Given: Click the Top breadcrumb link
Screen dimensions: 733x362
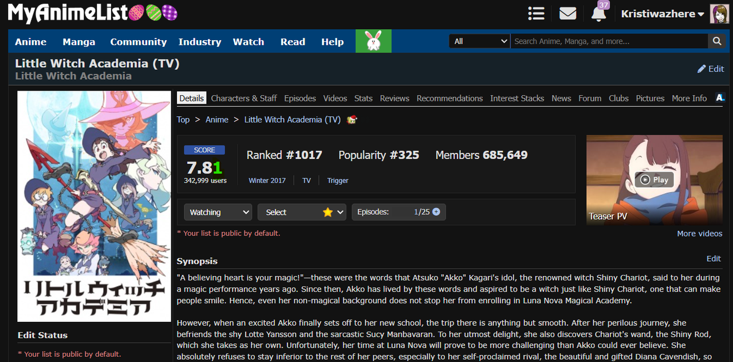Looking at the screenshot, I should (x=183, y=119).
